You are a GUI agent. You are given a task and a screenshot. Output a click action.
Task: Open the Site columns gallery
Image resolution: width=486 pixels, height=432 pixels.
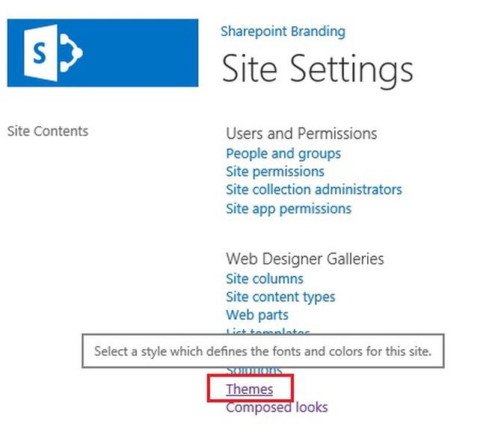265,279
